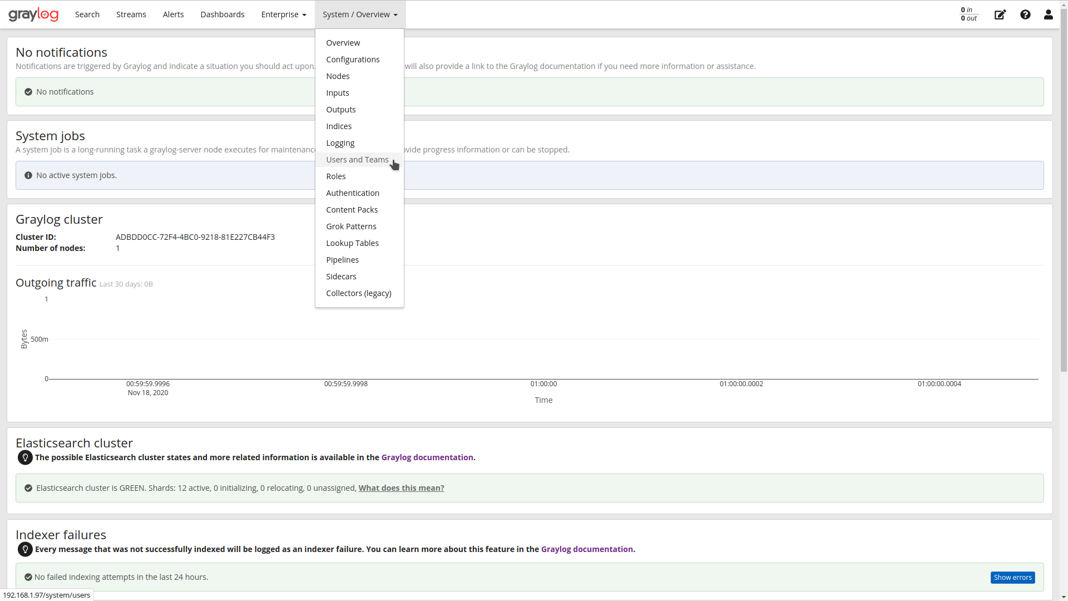Click the notifications checkmark icon
Image resolution: width=1068 pixels, height=601 pixels.
(28, 91)
